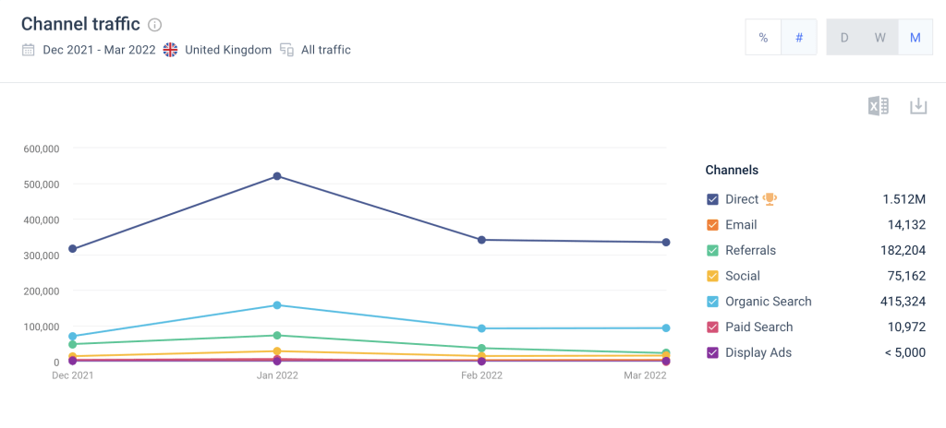Export chart data to Excel
Image resolution: width=946 pixels, height=428 pixels.
tap(878, 106)
